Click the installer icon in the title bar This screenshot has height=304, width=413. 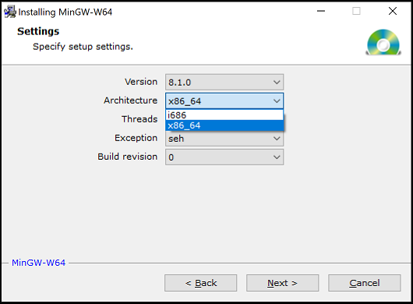click(x=10, y=12)
